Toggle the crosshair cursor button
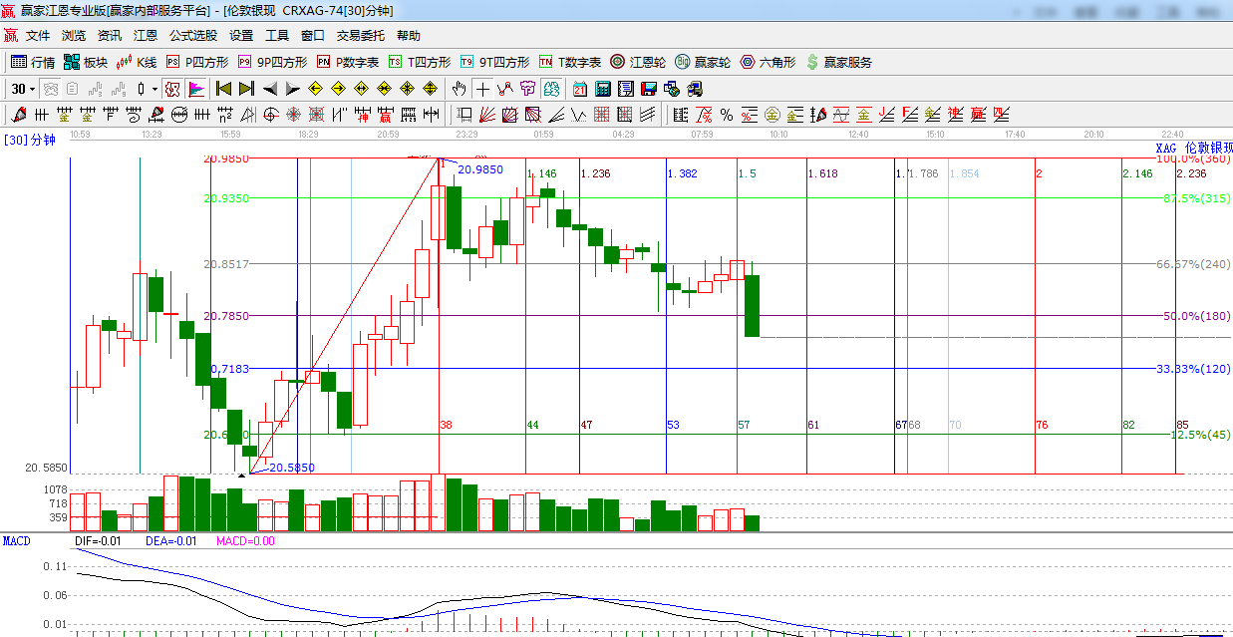1233x637 pixels. 482,89
